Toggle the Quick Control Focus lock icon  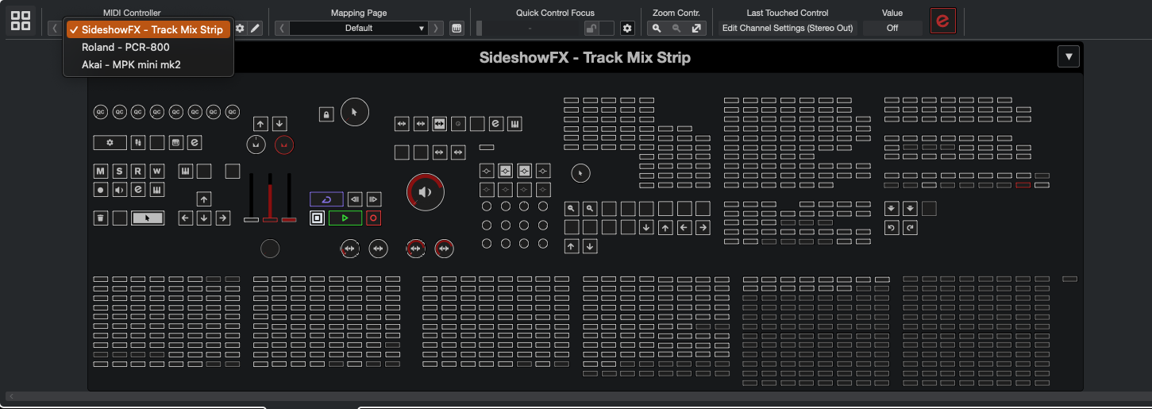tap(591, 29)
